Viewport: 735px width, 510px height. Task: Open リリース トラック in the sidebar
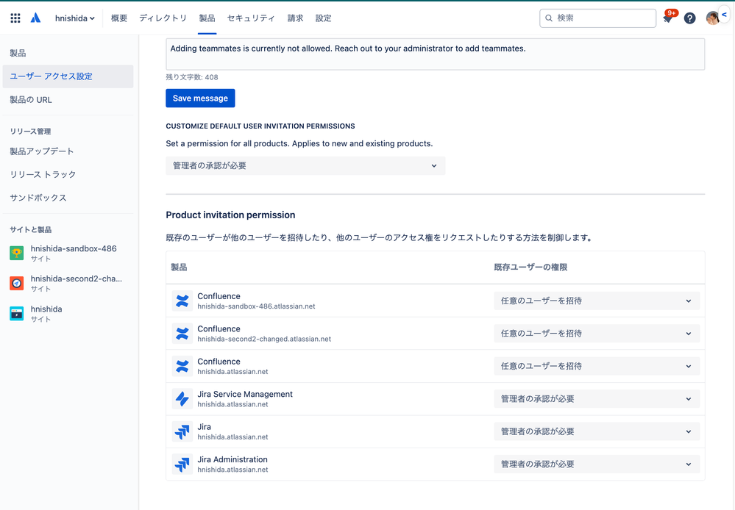[x=43, y=174]
